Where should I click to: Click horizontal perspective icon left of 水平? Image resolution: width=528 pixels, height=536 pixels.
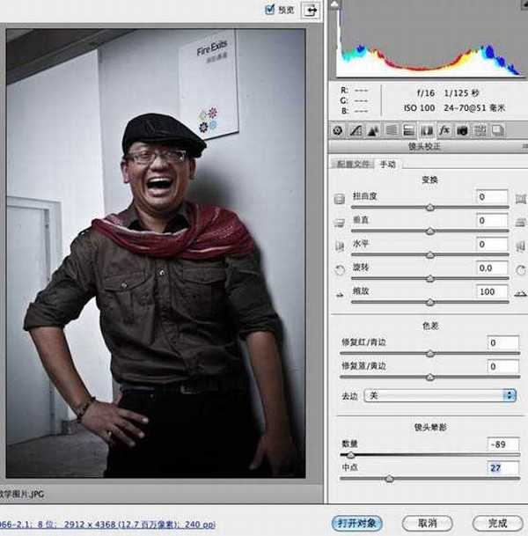pyautogui.click(x=339, y=246)
